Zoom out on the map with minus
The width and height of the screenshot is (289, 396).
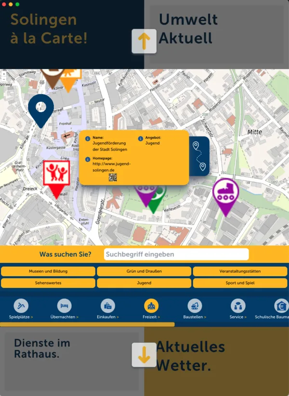point(3,78)
